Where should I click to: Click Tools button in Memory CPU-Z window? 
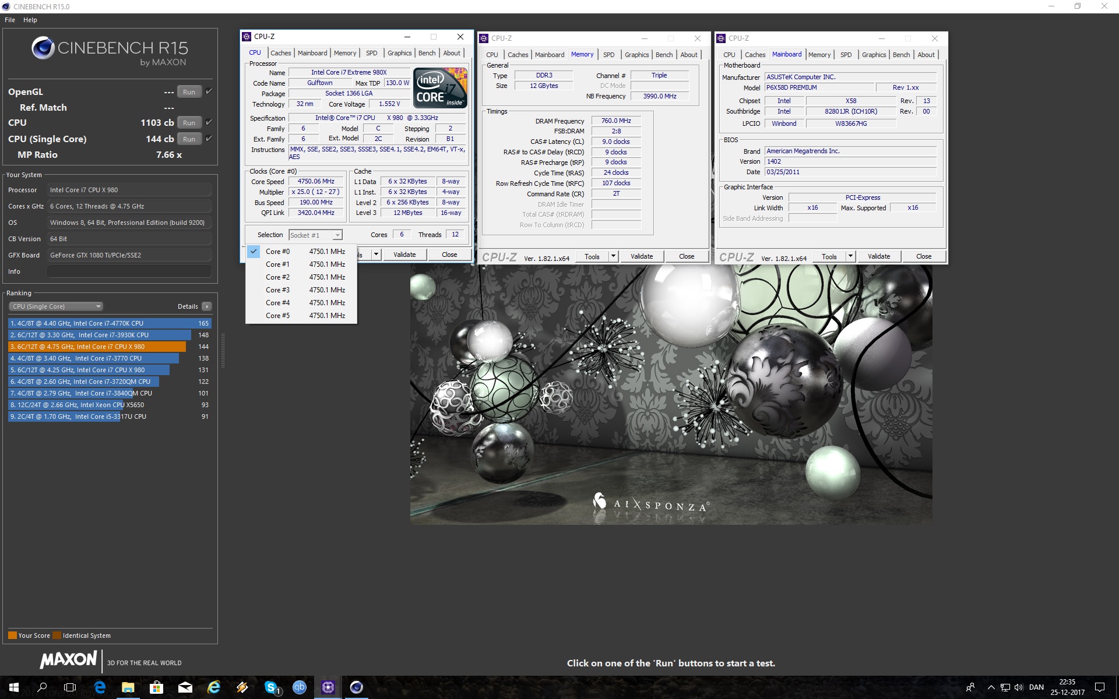pyautogui.click(x=592, y=256)
